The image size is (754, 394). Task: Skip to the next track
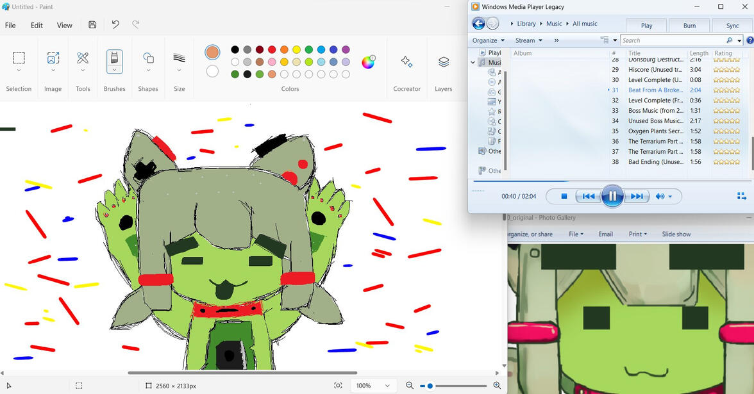click(x=637, y=197)
